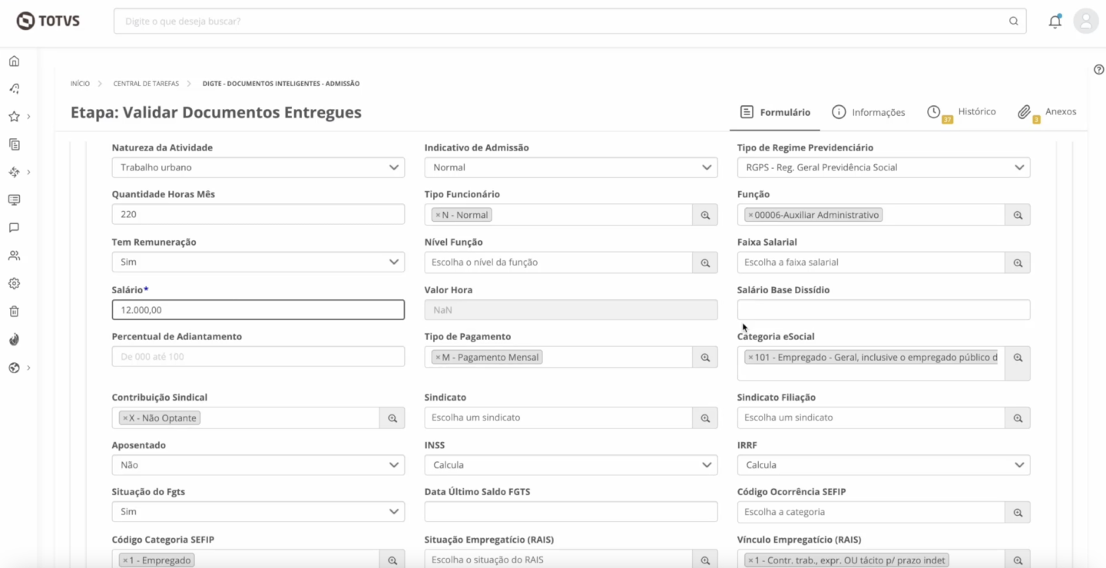1106x568 pixels.
Task: Switch to the Histórico tab
Action: 968,112
